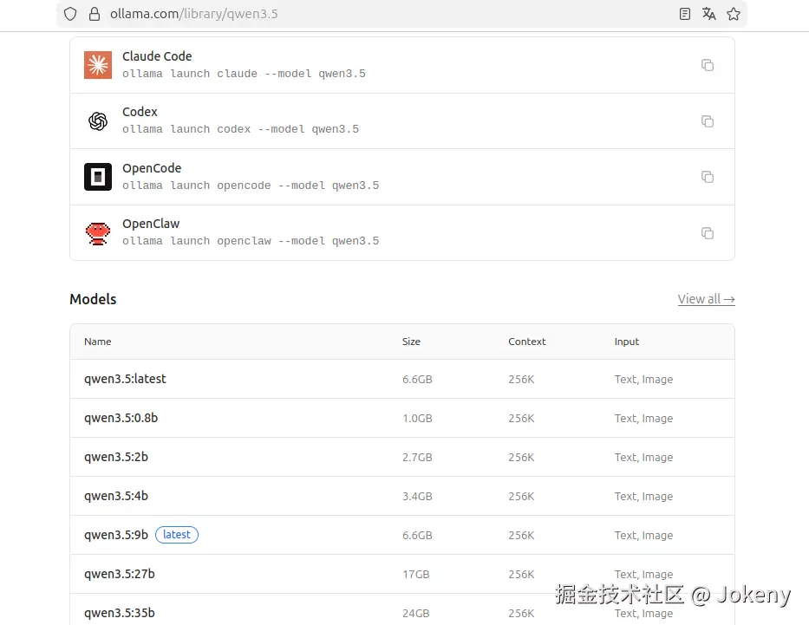Screen dimensions: 809x625
Task: Bookmark this page with star icon
Action: (734, 14)
